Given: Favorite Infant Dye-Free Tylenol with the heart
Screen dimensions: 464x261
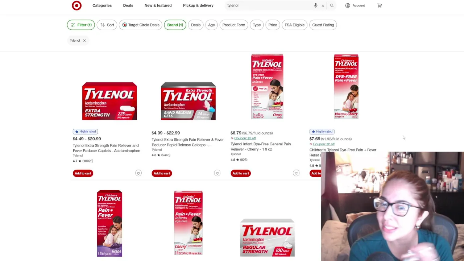Looking at the screenshot, I should (296, 173).
